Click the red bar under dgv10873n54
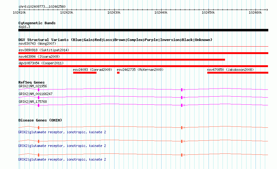The image size is (277, 169). [x=143, y=66]
